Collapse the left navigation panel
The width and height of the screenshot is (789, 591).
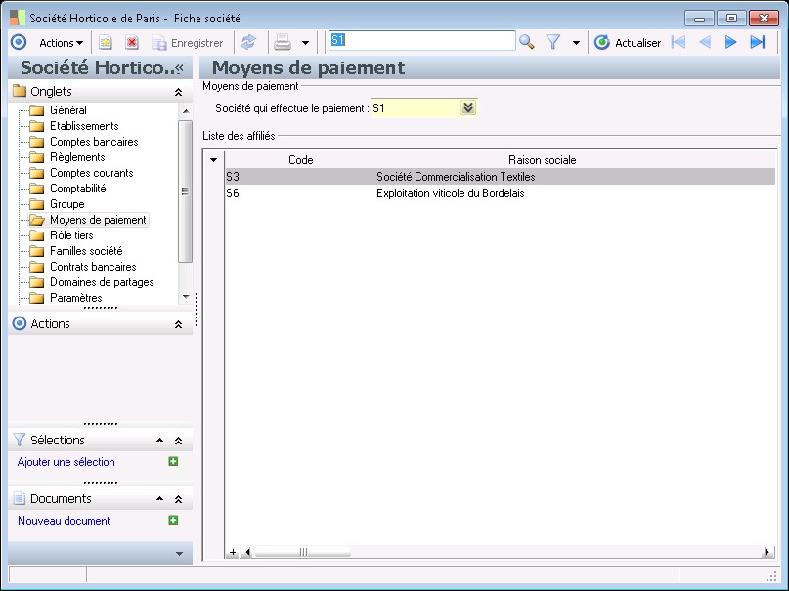click(x=179, y=67)
